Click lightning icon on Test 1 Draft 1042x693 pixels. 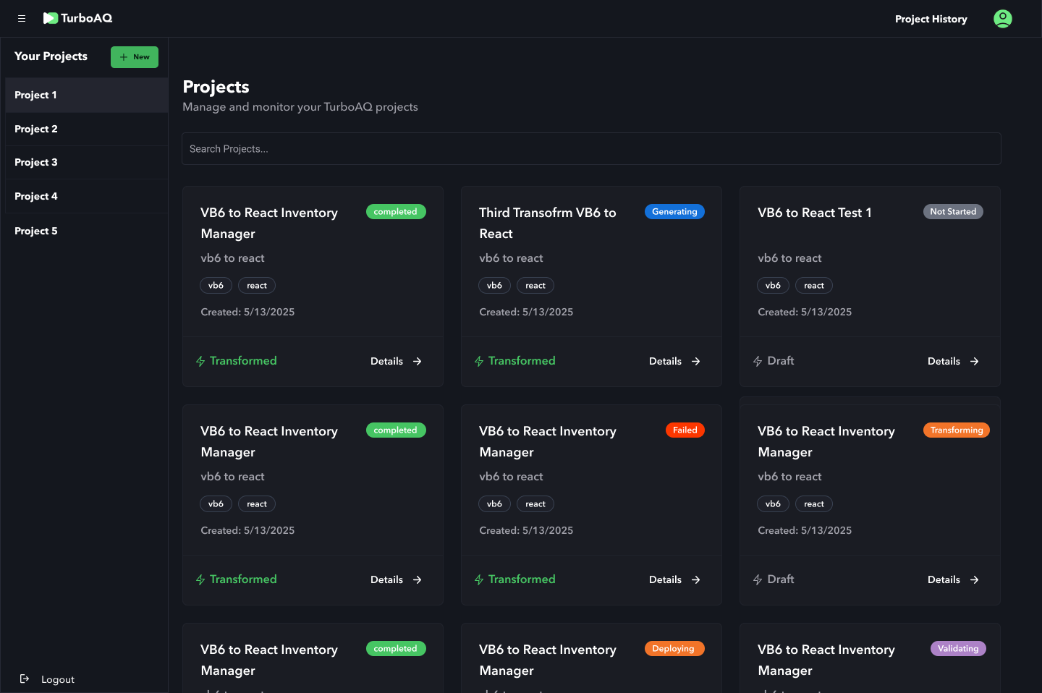coord(758,361)
